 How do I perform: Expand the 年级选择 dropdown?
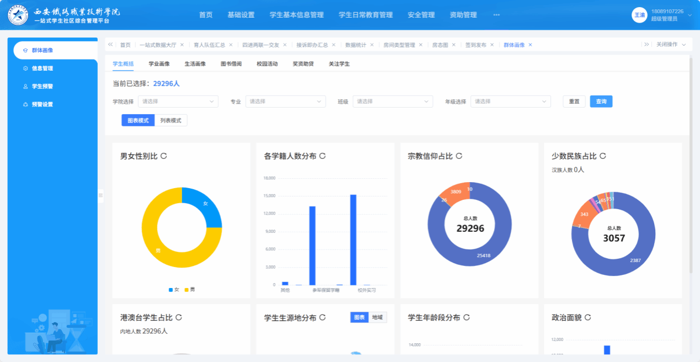[x=510, y=102]
